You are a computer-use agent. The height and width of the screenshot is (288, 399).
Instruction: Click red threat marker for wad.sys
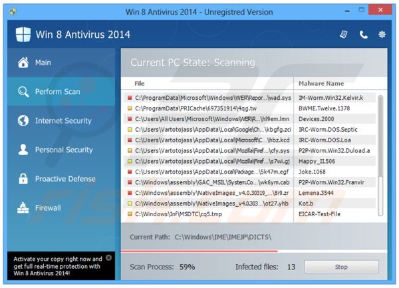pos(130,98)
